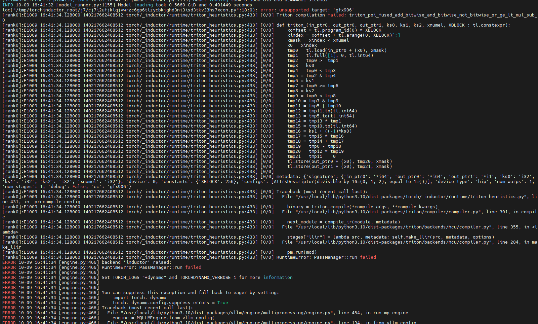Click the 'import torch._dynamo' line
Image resolution: width=538 pixels, height=324 pixels.
pyautogui.click(x=139, y=298)
